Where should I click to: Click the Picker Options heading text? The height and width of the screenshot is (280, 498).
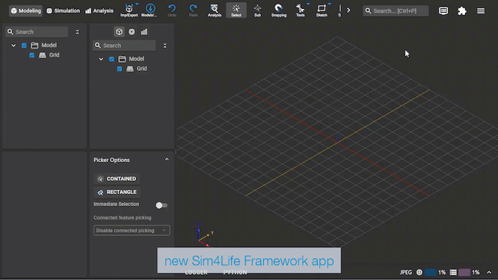point(111,160)
